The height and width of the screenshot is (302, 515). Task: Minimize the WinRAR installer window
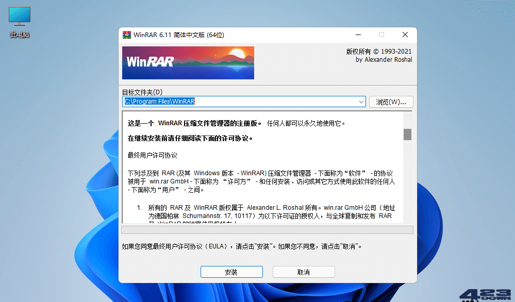[358, 35]
